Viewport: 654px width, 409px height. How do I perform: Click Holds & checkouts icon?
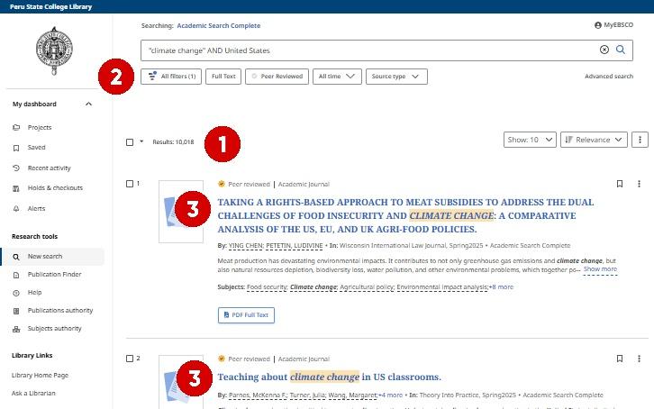click(16, 188)
